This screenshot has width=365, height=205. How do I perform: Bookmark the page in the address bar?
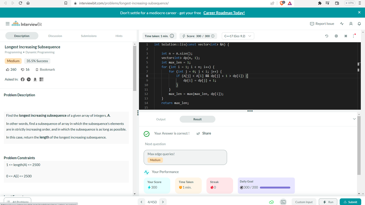(x=66, y=3)
